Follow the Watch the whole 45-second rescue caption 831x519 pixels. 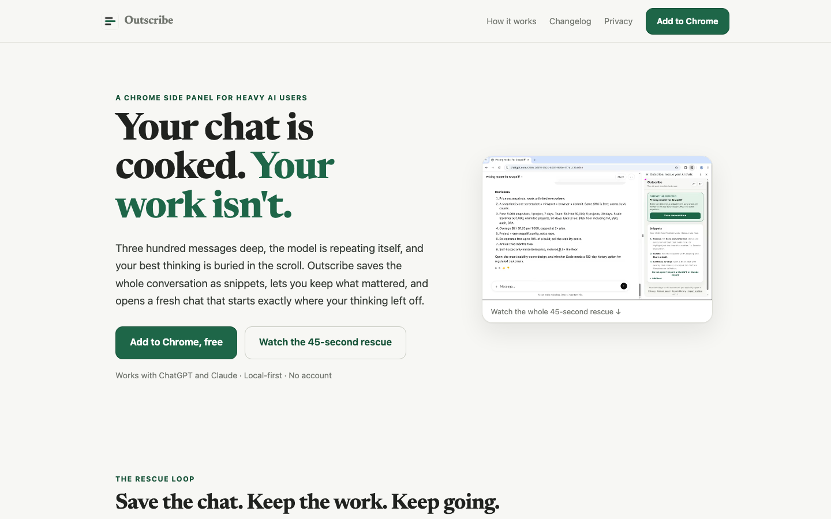tap(556, 311)
